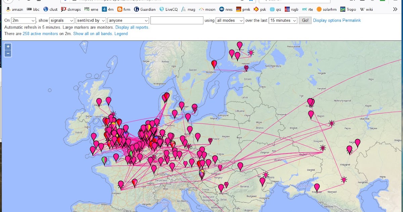Click the Legend link

click(x=122, y=34)
